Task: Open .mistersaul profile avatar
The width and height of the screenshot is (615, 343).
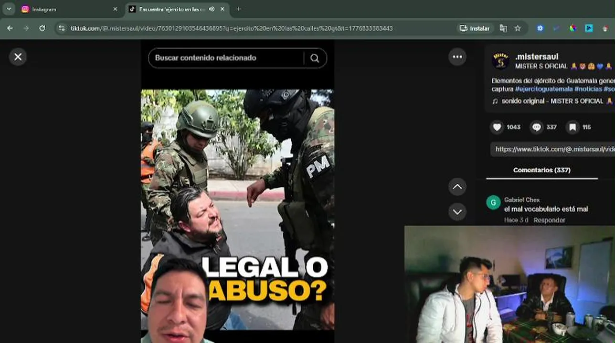Action: coord(500,61)
